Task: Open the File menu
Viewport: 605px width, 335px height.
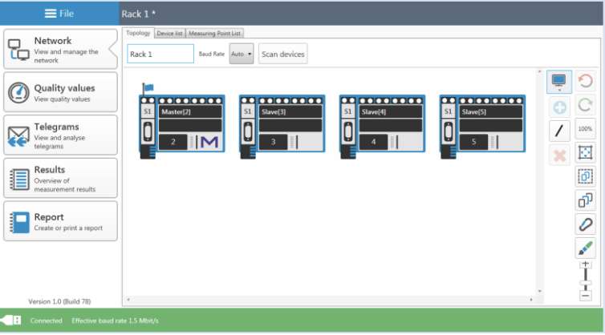Action: tap(59, 13)
